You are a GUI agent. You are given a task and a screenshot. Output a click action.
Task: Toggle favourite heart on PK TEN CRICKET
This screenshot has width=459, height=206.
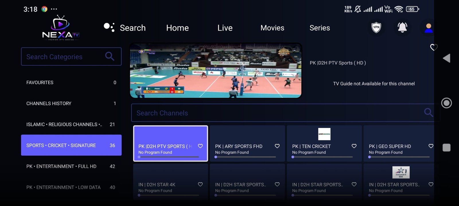point(354,146)
